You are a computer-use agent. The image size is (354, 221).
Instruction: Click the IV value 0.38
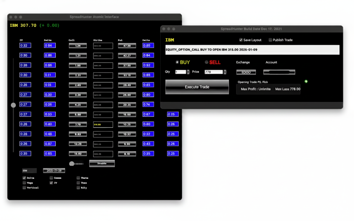25,65
